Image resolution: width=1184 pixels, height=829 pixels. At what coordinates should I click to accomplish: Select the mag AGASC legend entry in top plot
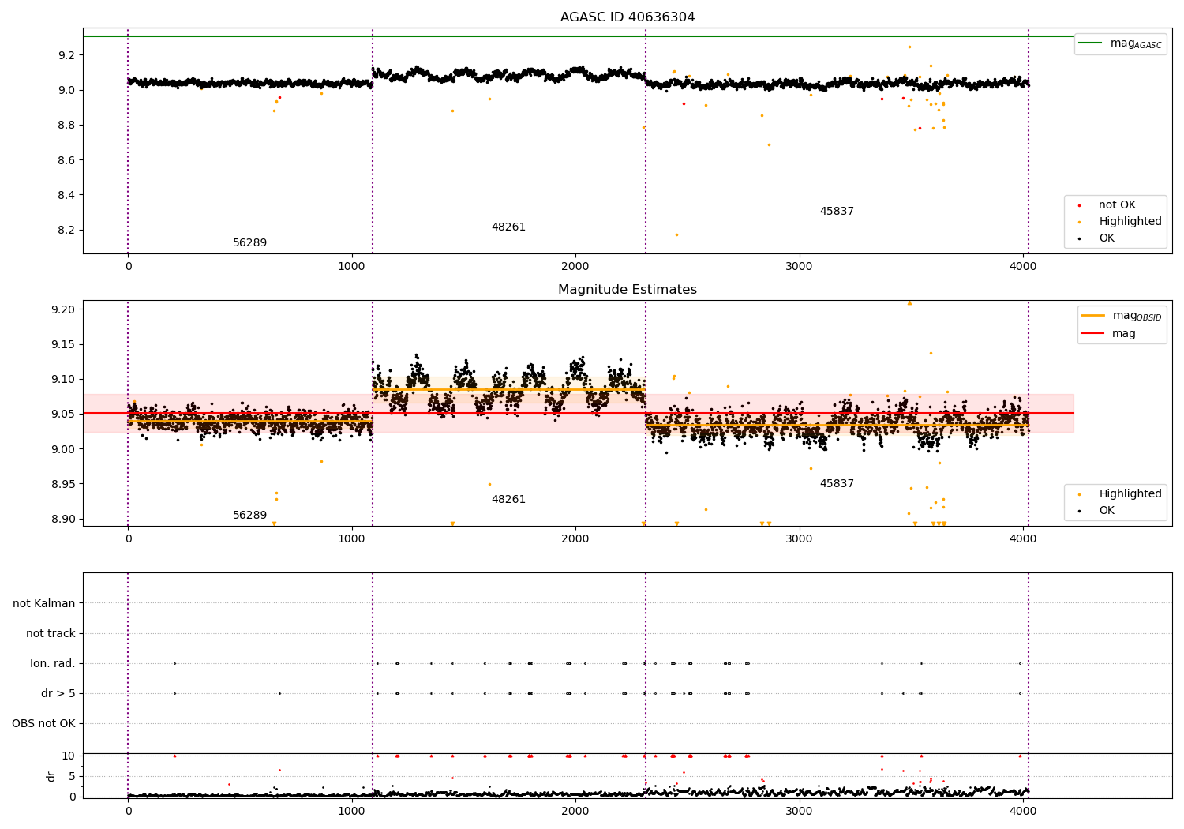(x=1121, y=43)
